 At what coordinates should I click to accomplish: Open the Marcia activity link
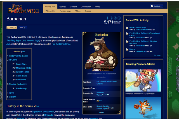coord(132,49)
